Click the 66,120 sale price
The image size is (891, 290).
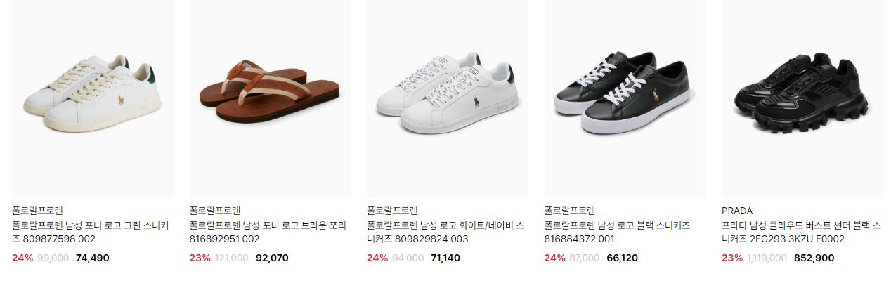pos(622,258)
